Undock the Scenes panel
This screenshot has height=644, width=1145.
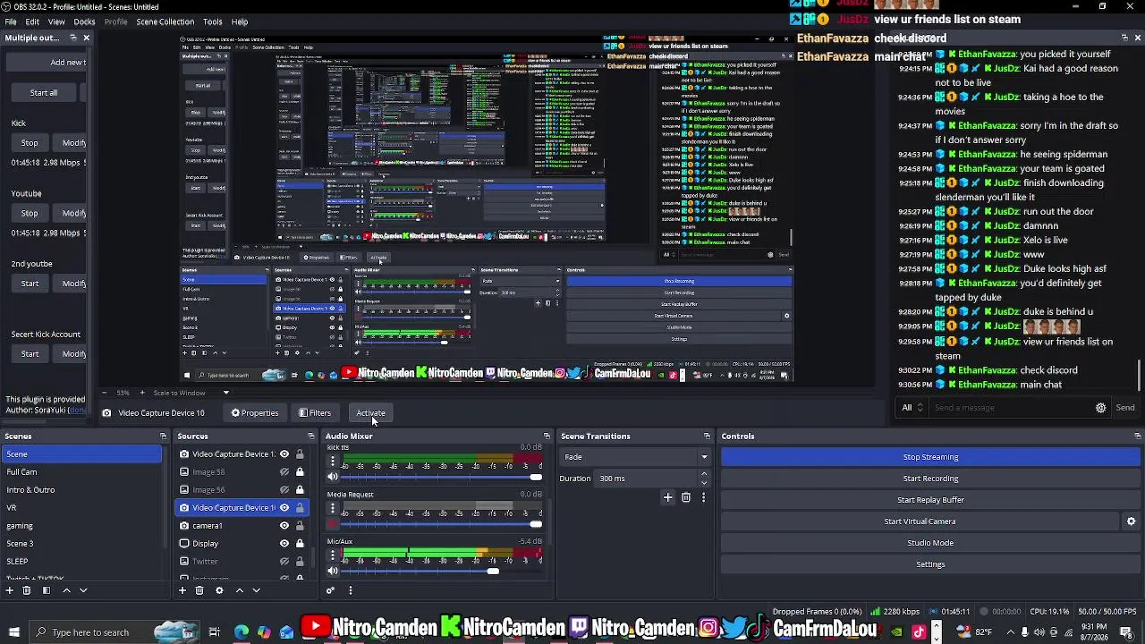[x=163, y=436]
